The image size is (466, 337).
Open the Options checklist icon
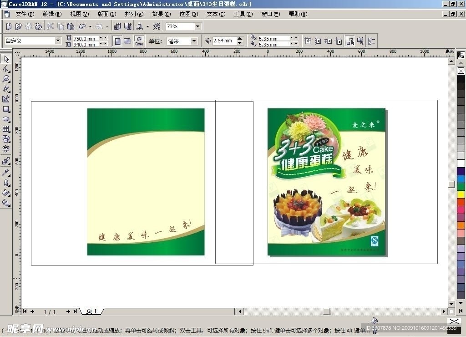point(371,41)
